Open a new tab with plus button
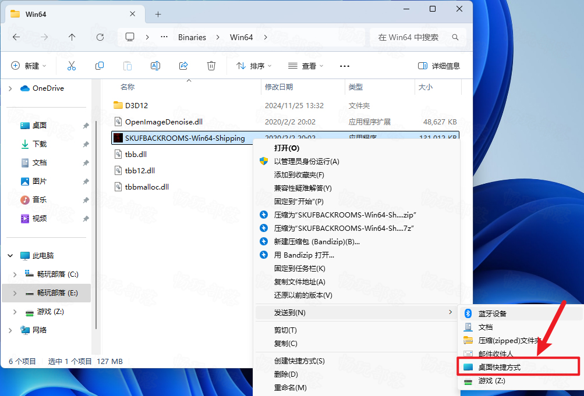 [x=158, y=14]
